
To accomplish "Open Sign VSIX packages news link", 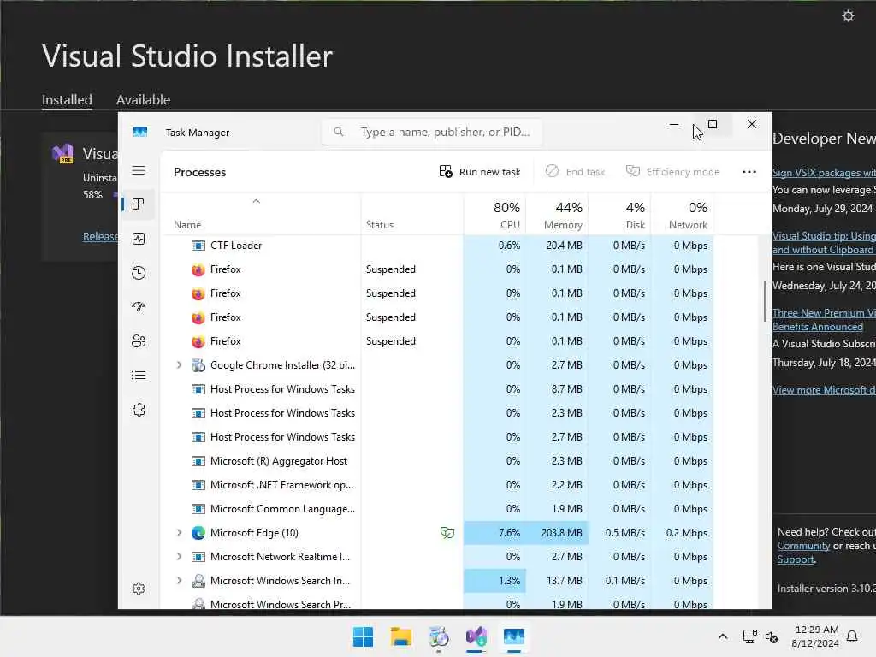I will click(824, 173).
